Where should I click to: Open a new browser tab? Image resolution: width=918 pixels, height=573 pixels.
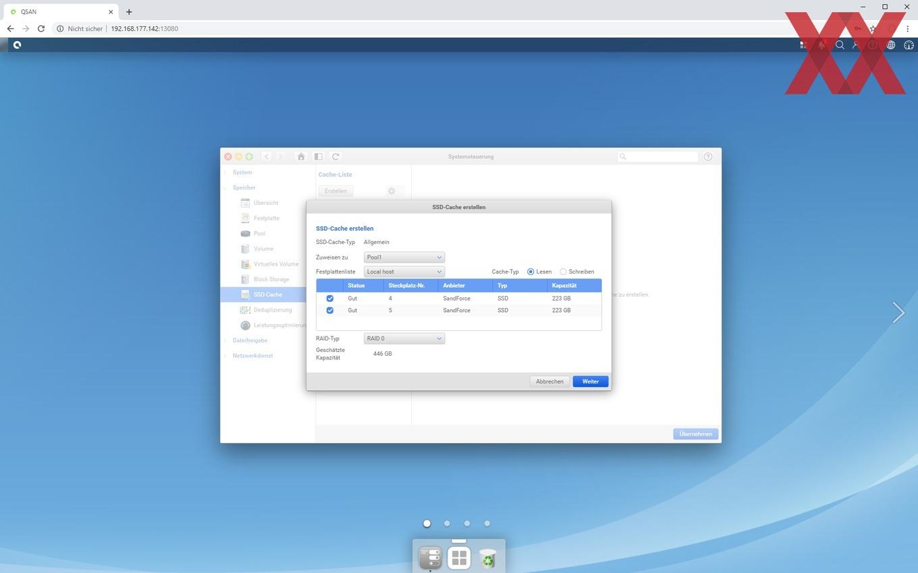[129, 11]
